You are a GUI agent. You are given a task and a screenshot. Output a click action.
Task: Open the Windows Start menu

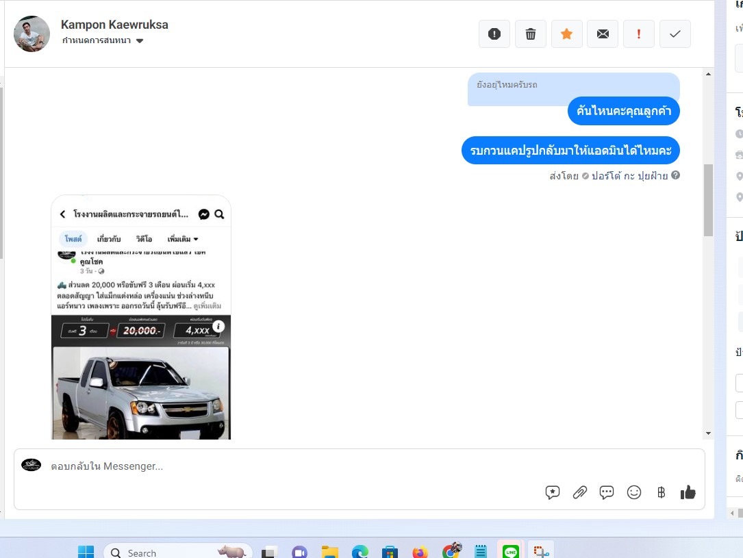tap(86, 553)
